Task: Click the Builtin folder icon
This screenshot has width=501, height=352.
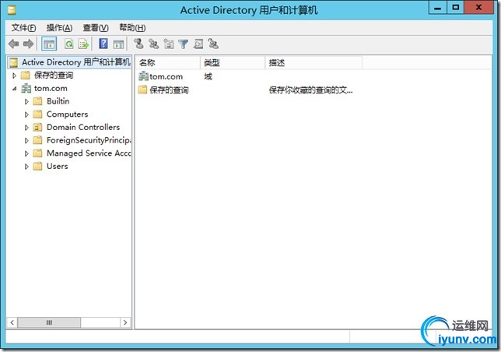Action: point(37,101)
